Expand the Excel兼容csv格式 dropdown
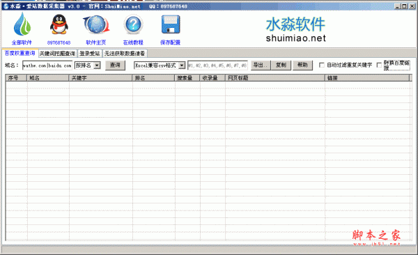The image size is (418, 255). pos(182,65)
